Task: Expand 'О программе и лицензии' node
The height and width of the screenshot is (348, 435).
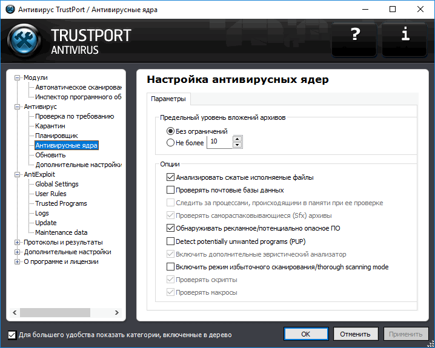Action: click(17, 262)
